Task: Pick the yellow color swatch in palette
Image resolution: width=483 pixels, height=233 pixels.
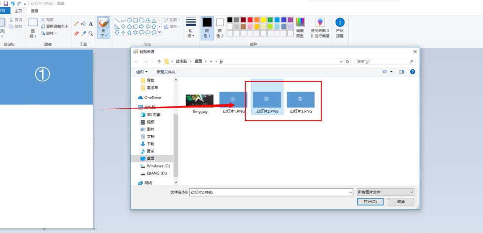Action: [x=263, y=20]
